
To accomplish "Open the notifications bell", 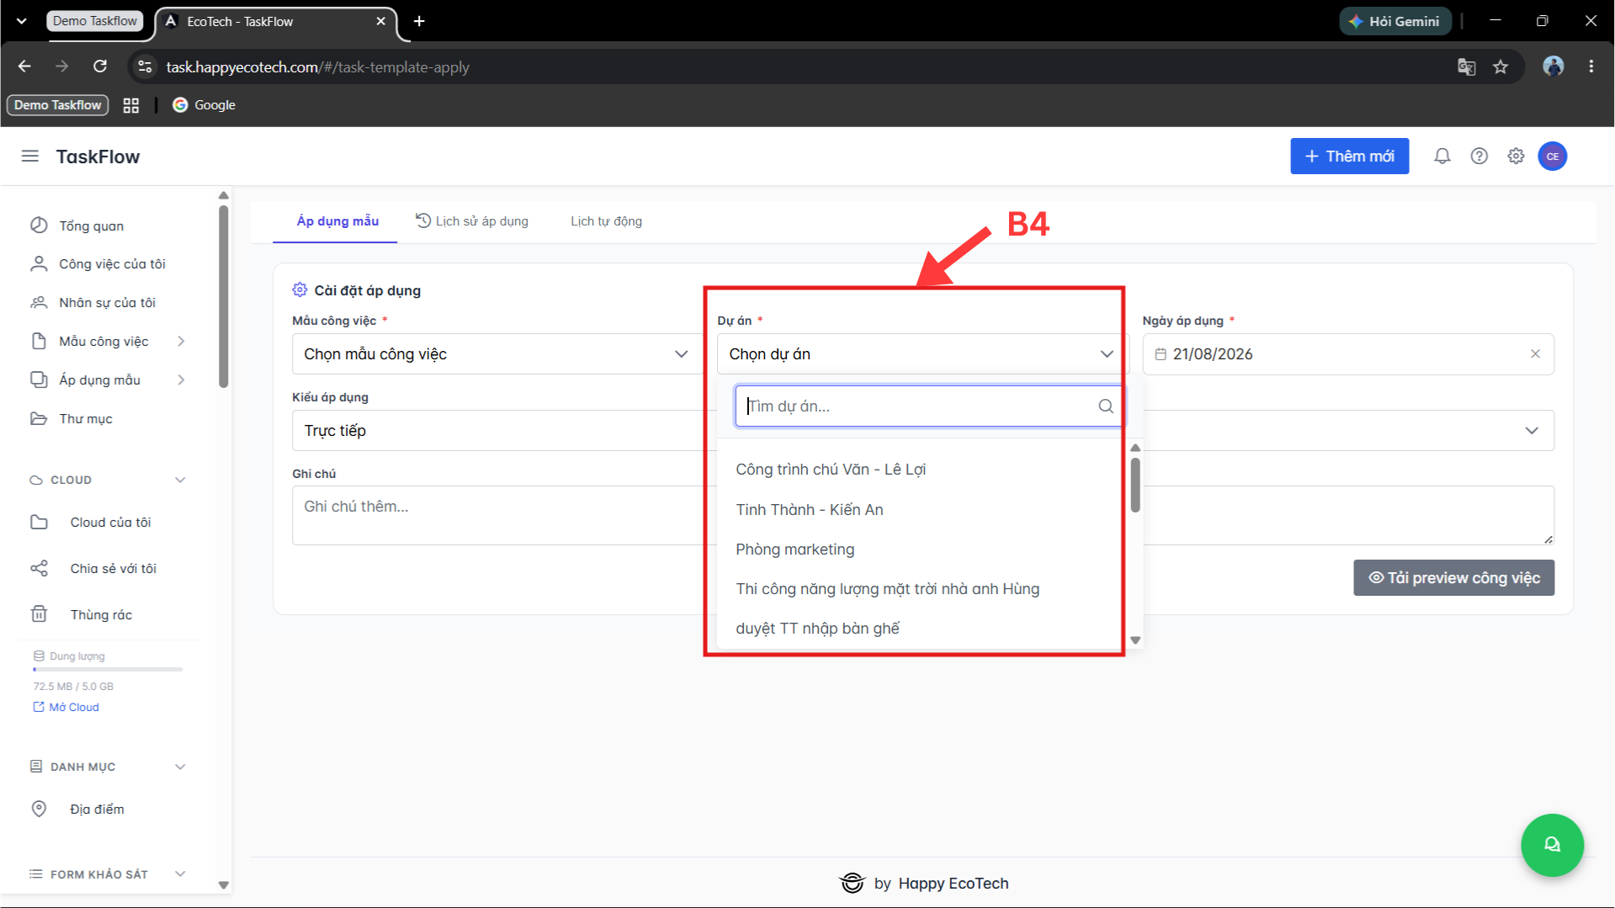I will (x=1442, y=157).
